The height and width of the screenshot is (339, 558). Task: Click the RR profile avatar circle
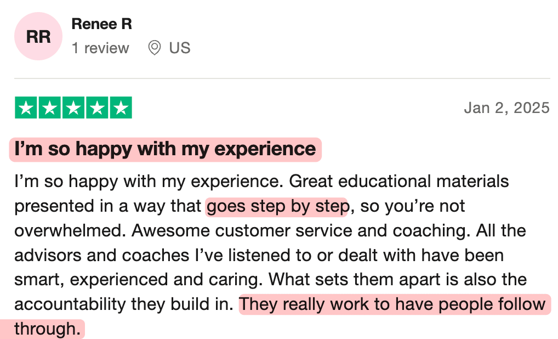(x=38, y=37)
